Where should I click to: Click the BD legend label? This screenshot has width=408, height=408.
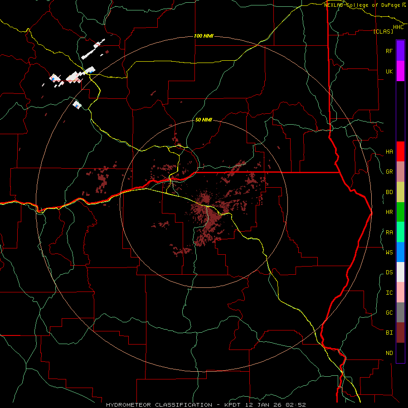point(389,192)
